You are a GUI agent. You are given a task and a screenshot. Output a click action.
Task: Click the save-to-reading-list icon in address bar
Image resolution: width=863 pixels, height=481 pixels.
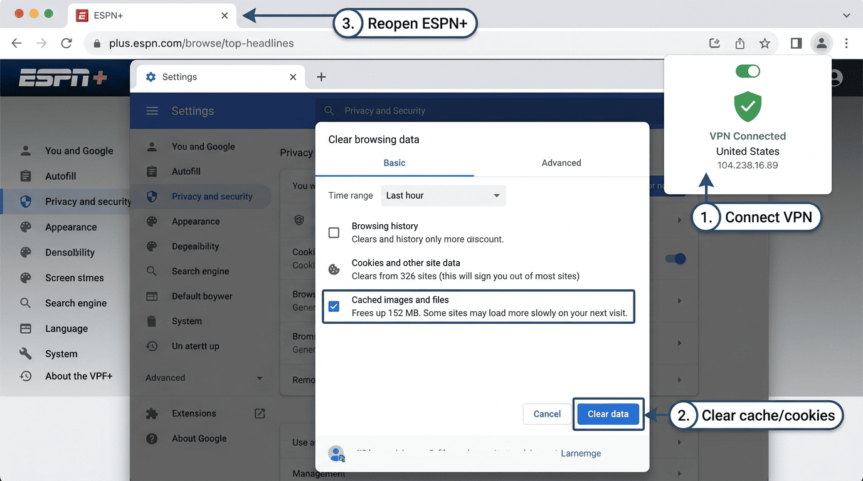[714, 43]
